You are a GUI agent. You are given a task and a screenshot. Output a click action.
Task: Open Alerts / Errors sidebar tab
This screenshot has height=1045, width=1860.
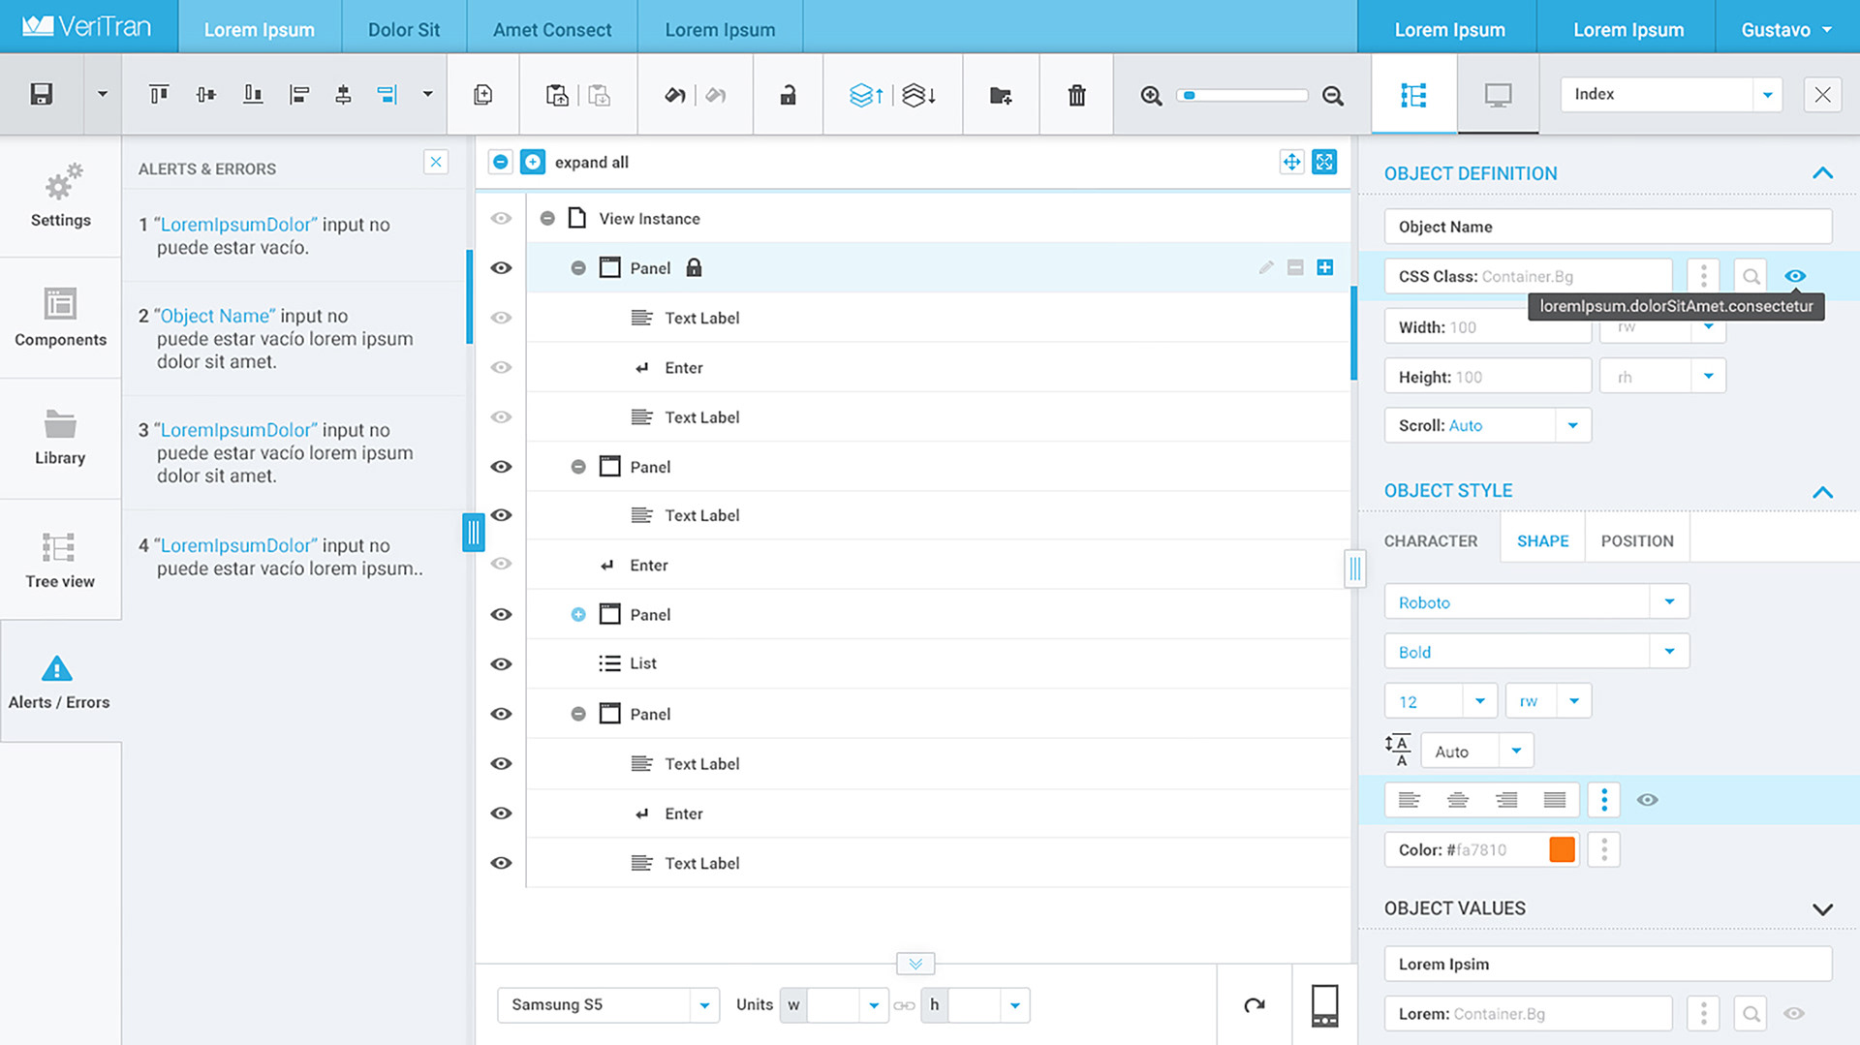60,681
